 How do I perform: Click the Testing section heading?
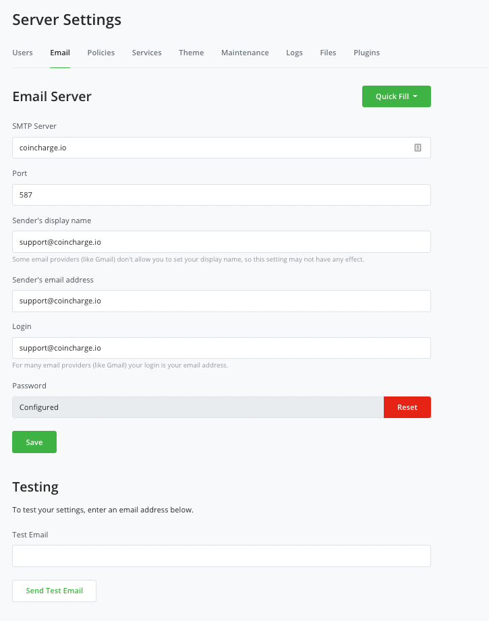(x=35, y=487)
